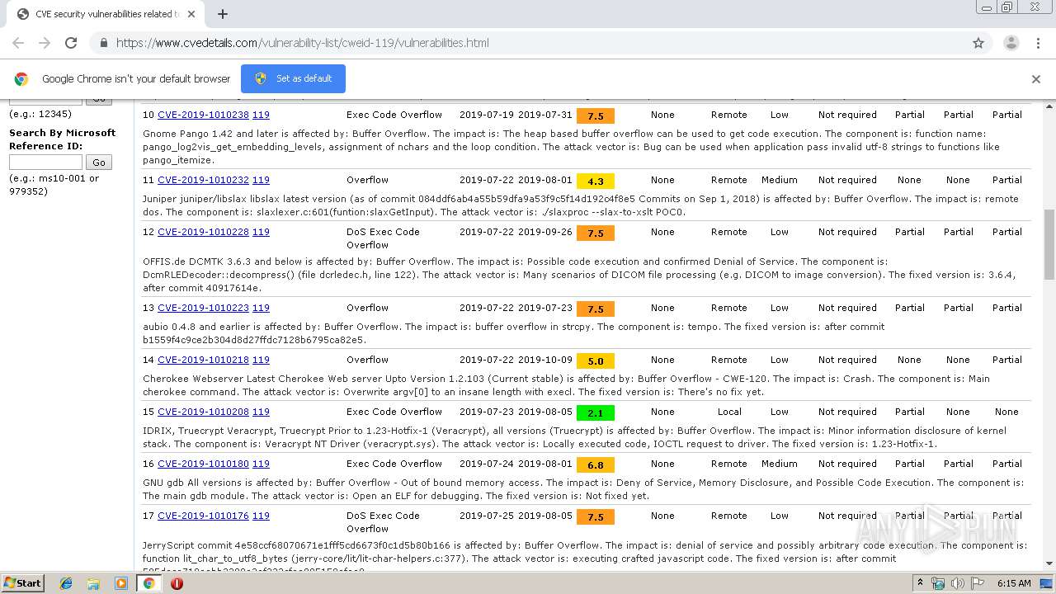Show hidden system tray icons
Viewport: 1056px width, 594px height.
tap(920, 583)
